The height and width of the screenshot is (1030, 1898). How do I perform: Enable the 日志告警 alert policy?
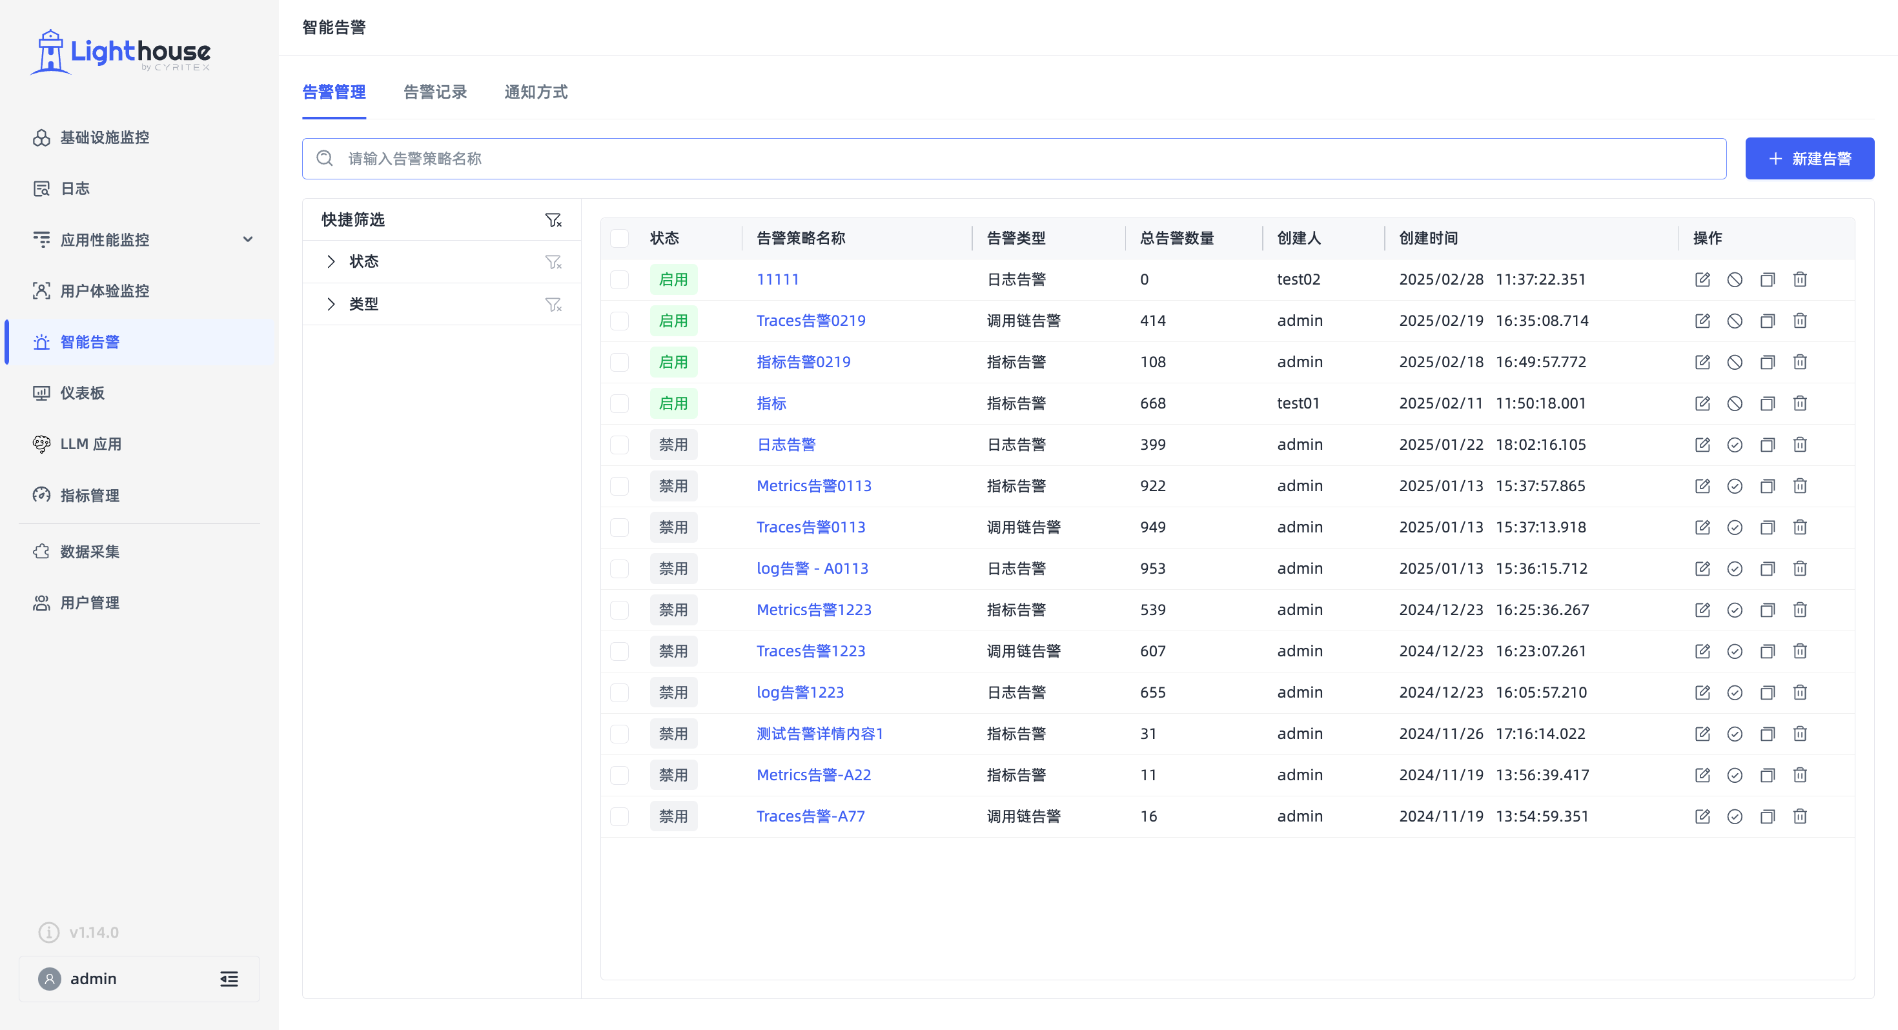(x=1735, y=444)
